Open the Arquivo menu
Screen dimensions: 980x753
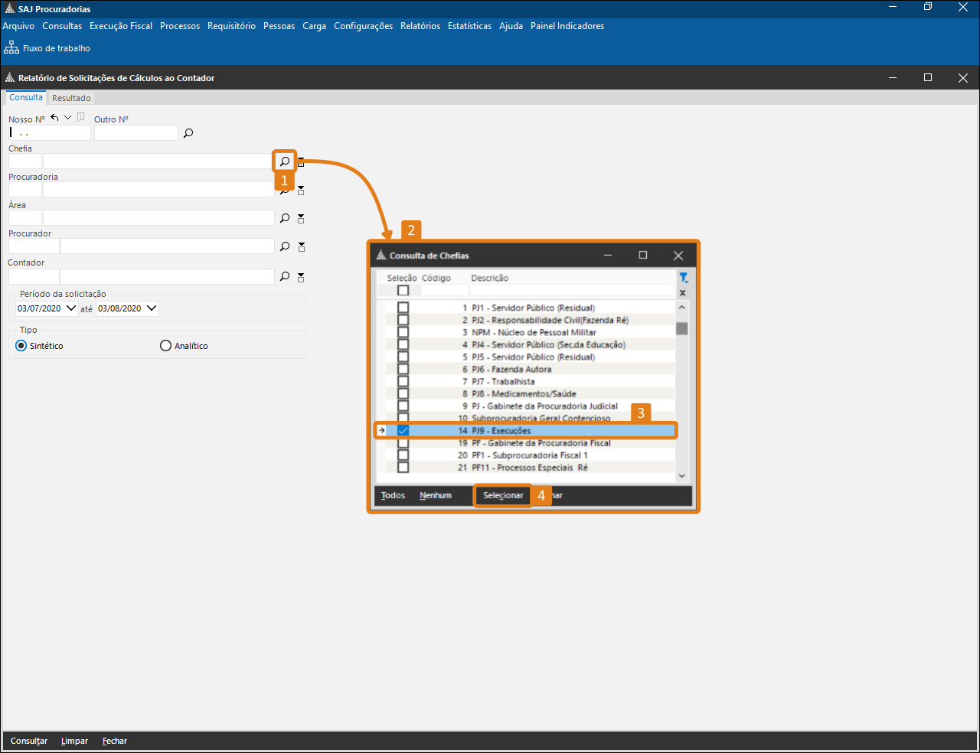click(18, 26)
